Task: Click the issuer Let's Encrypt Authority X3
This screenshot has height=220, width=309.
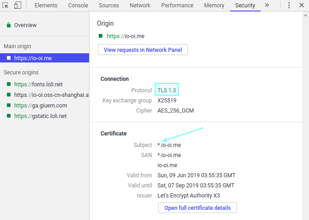Action: click(x=189, y=196)
